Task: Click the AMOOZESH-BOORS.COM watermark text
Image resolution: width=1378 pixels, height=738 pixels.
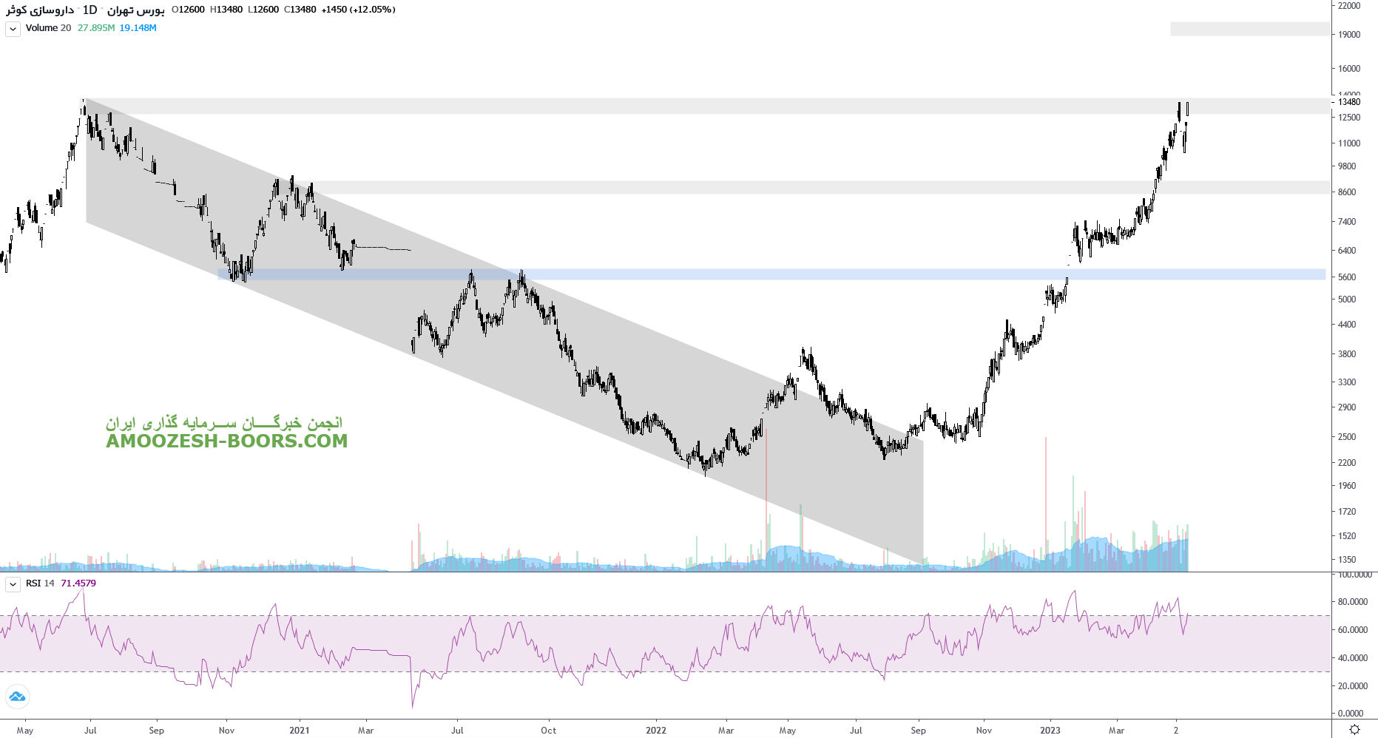Action: 226,441
